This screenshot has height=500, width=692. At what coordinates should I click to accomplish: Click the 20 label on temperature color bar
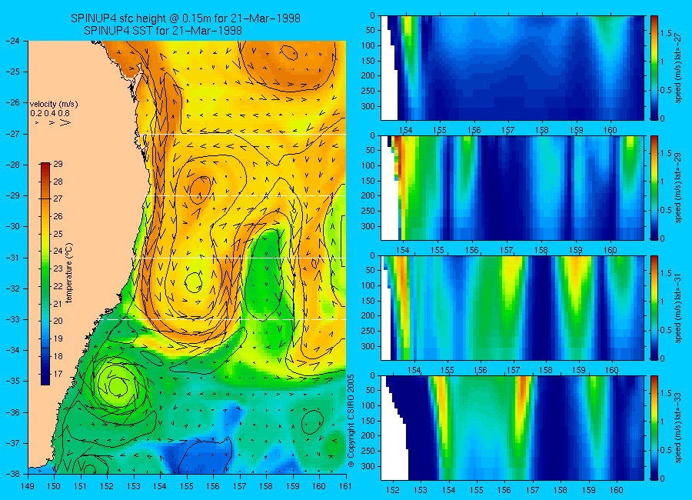click(58, 321)
